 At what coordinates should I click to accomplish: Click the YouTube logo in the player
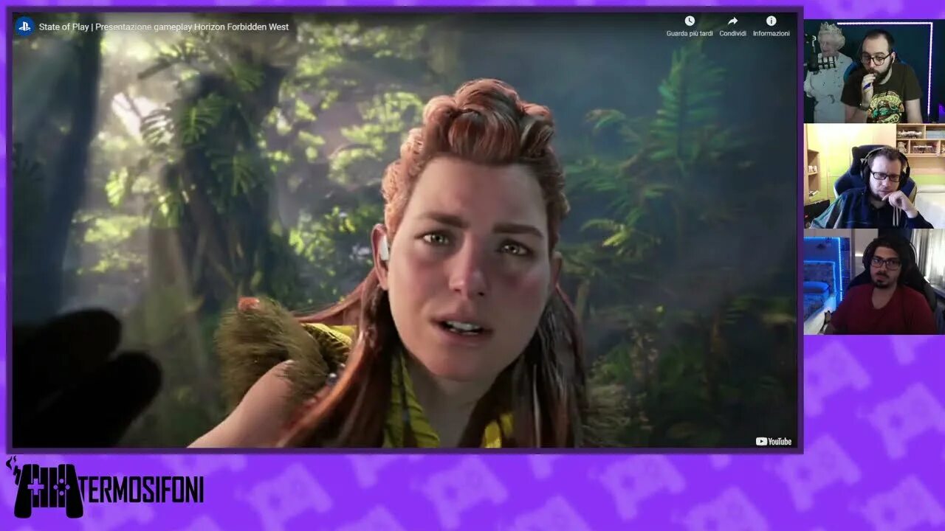tap(774, 441)
